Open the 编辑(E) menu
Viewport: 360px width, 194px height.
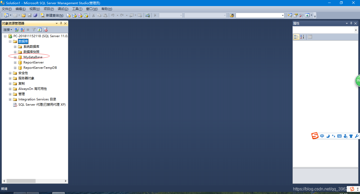tap(21, 9)
